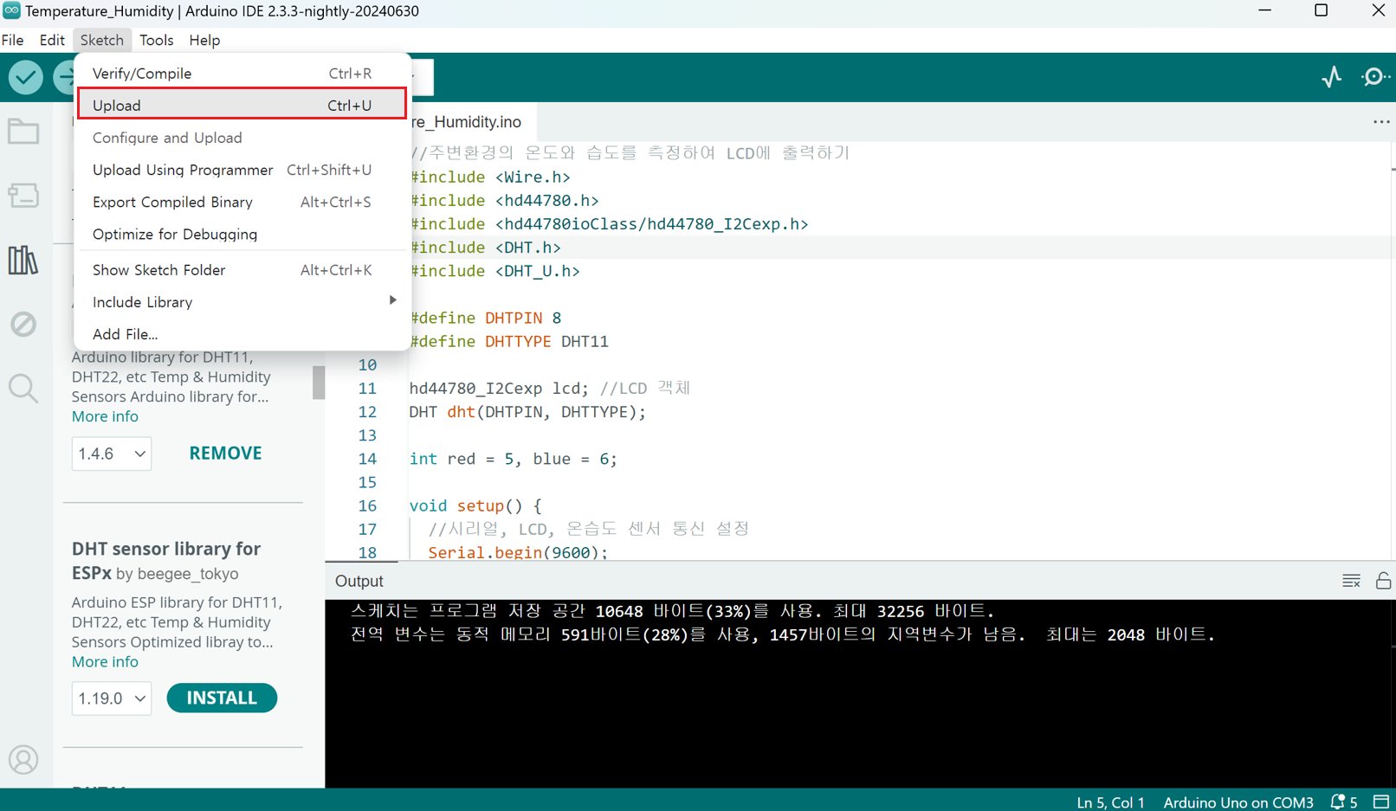This screenshot has height=811, width=1396.
Task: Open the Serial Plotter icon
Action: pos(1332,77)
